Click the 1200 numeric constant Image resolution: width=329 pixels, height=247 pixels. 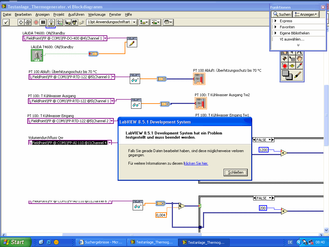[263, 150]
